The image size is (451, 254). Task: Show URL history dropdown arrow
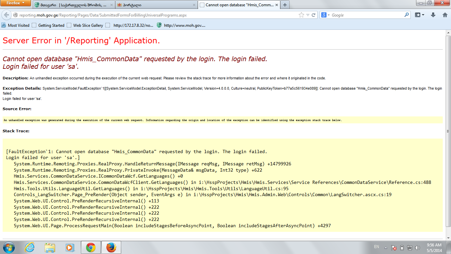pyautogui.click(x=308, y=15)
